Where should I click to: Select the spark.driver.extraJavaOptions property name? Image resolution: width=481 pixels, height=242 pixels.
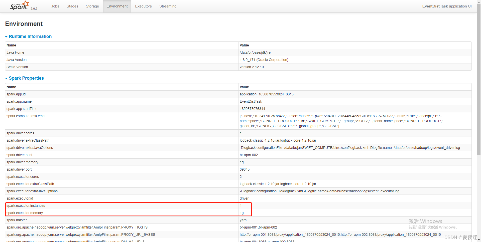30,148
